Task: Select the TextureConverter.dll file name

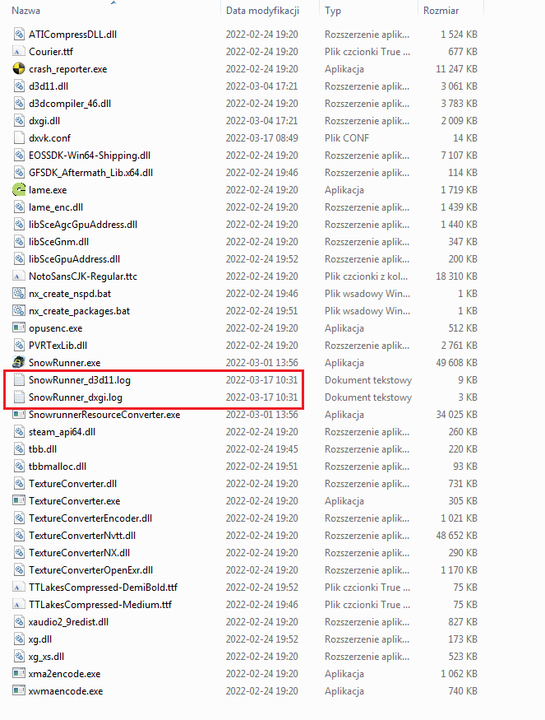Action: 72,484
